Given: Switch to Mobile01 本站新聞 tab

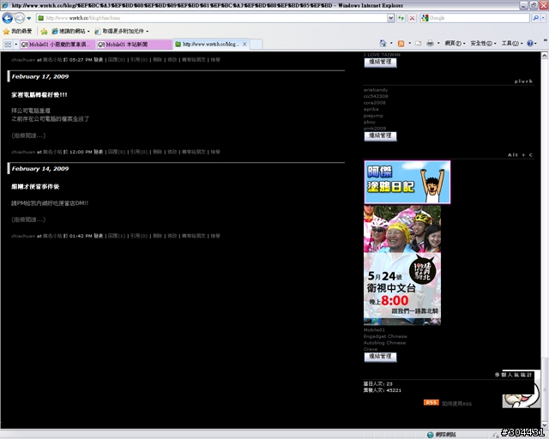Looking at the screenshot, I should [x=134, y=44].
